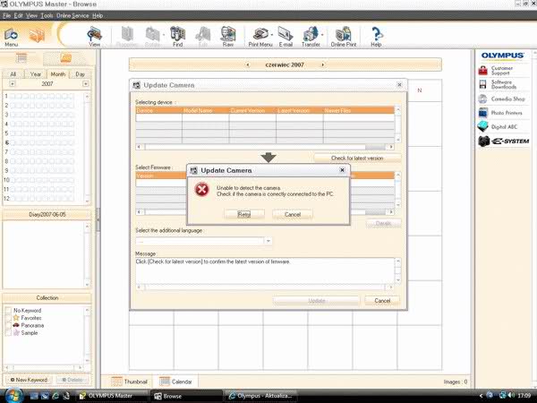537x403 pixels.
Task: Open Online Print
Action: (x=344, y=37)
